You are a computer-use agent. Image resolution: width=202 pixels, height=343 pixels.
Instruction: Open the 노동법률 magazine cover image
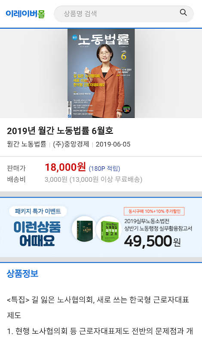[101, 73]
